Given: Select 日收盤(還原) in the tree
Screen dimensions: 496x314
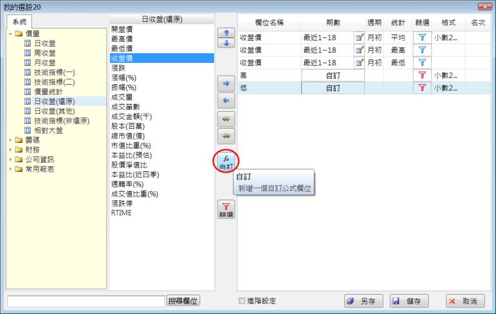Looking at the screenshot, I should coord(54,101).
